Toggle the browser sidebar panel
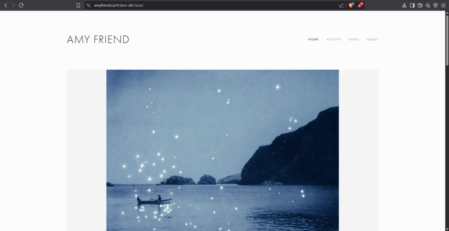 pyautogui.click(x=412, y=5)
